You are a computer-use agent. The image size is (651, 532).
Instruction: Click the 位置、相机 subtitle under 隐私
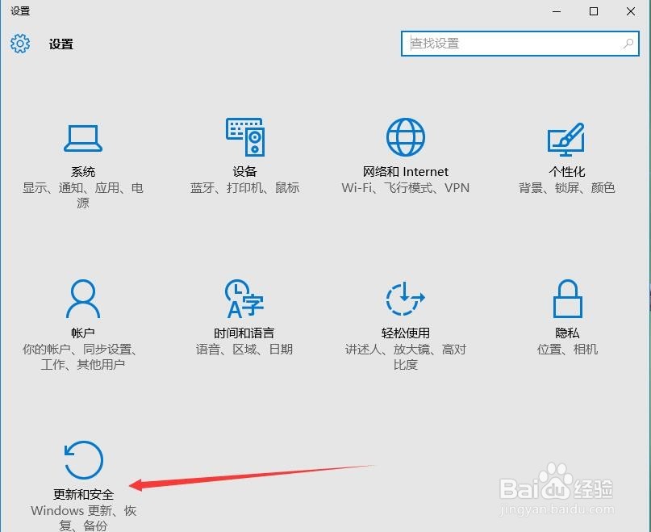point(566,350)
